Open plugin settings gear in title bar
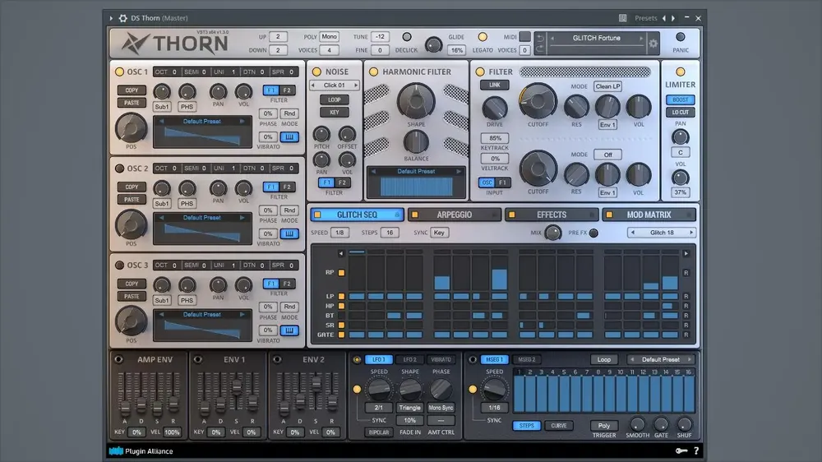The width and height of the screenshot is (822, 462). tap(122, 18)
